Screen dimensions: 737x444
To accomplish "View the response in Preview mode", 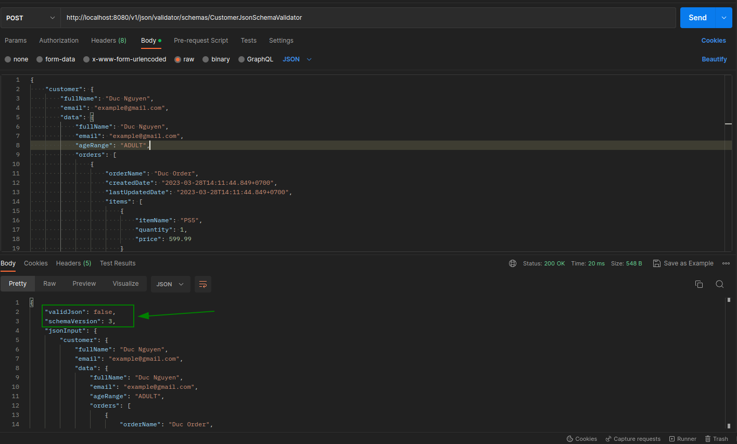I will [84, 284].
